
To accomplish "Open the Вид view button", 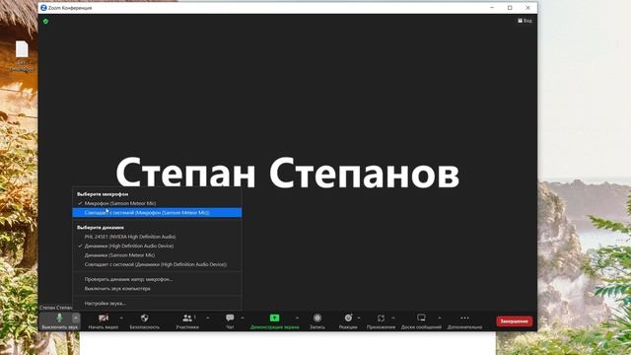I will coord(525,21).
